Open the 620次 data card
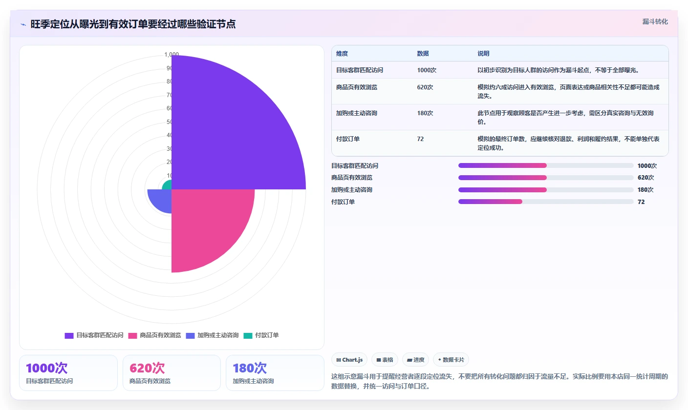The image size is (688, 410). [172, 373]
